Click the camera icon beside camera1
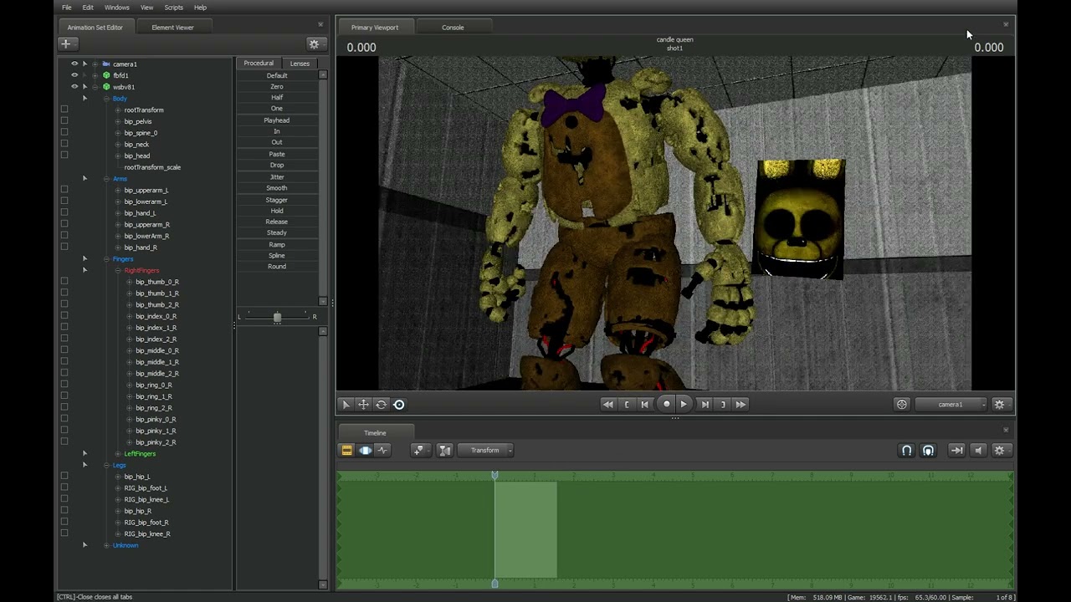 tap(106, 64)
